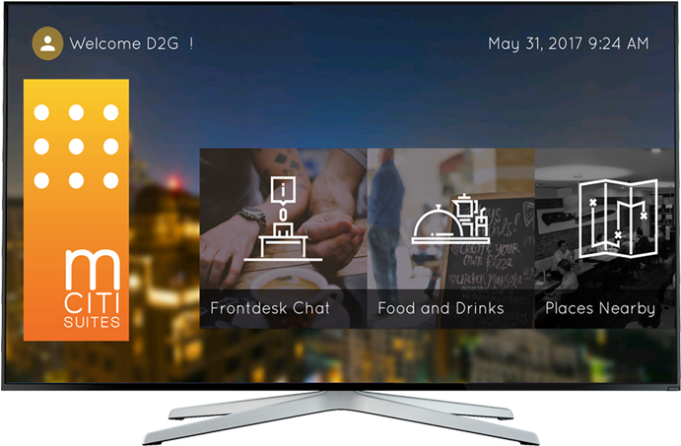Viewport: 681px width, 446px height.
Task: Choose the Places Nearby label
Action: tap(600, 308)
